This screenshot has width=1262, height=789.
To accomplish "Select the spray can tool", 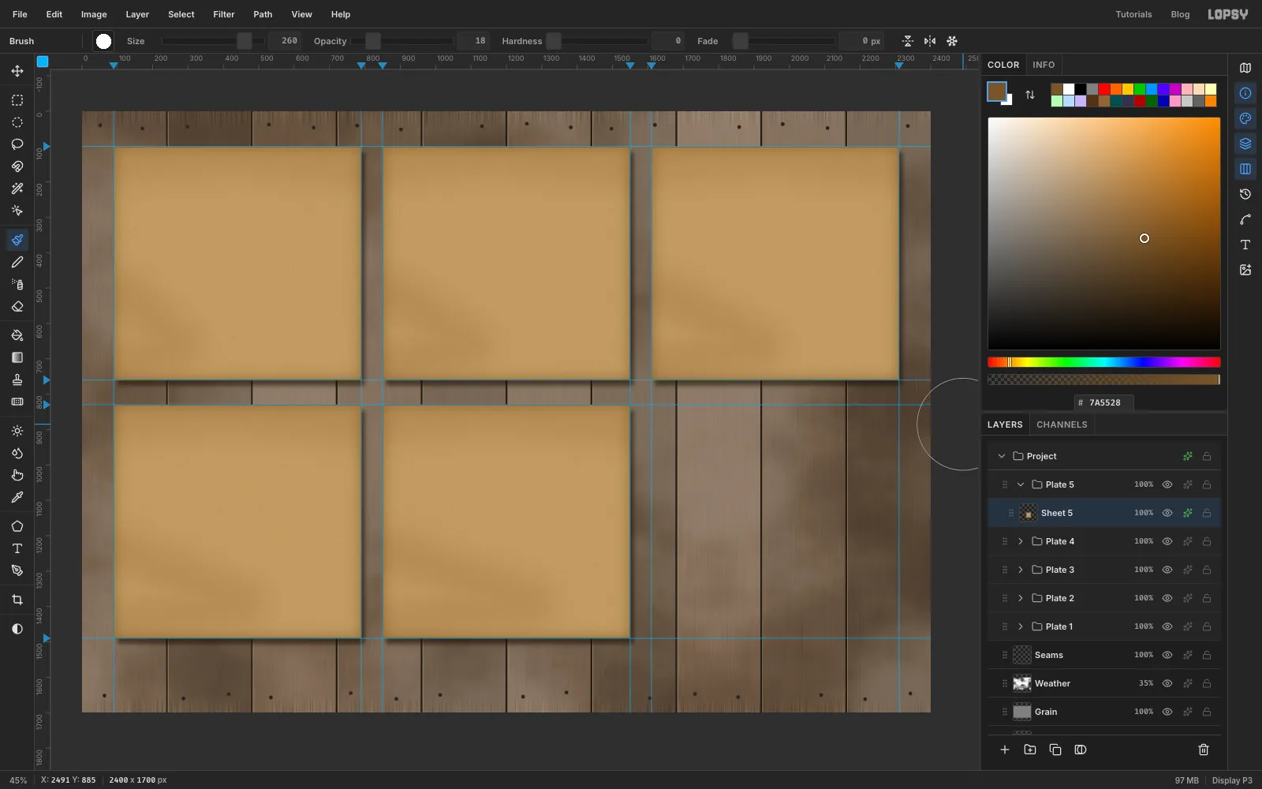I will pos(17,284).
